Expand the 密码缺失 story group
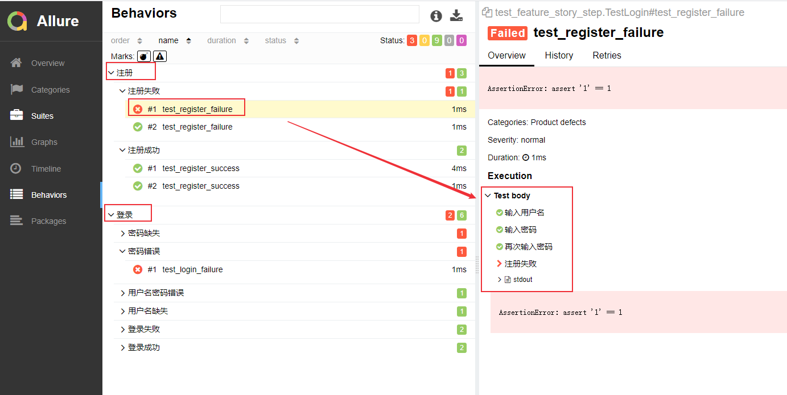 (145, 233)
